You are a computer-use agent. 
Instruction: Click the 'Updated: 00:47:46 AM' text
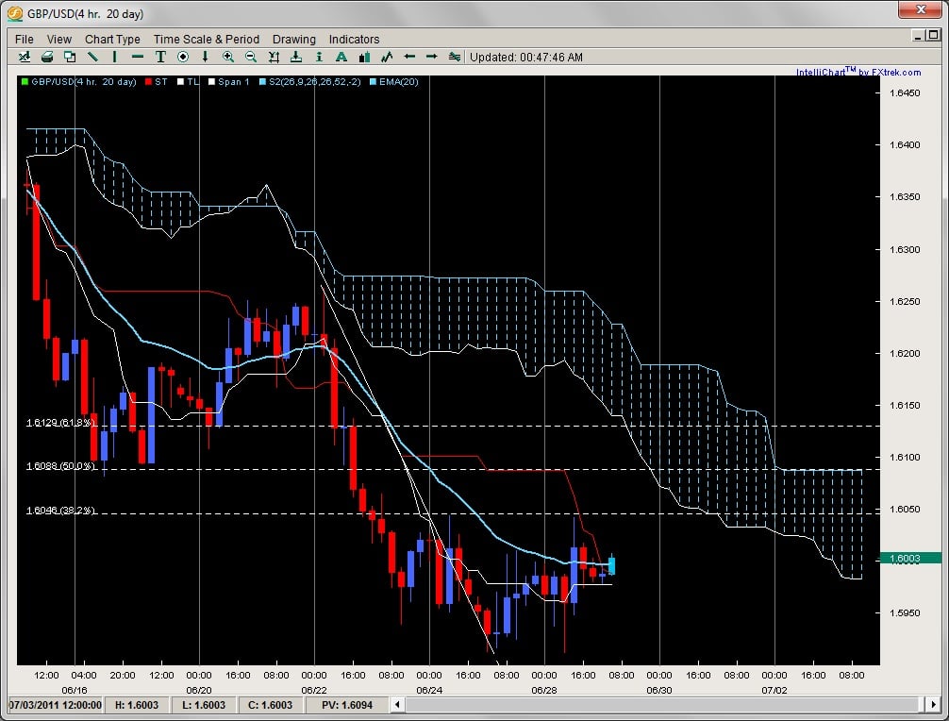click(x=526, y=58)
